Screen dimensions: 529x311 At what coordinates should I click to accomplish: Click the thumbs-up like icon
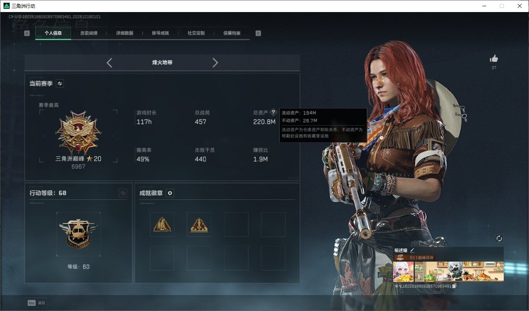coord(494,59)
